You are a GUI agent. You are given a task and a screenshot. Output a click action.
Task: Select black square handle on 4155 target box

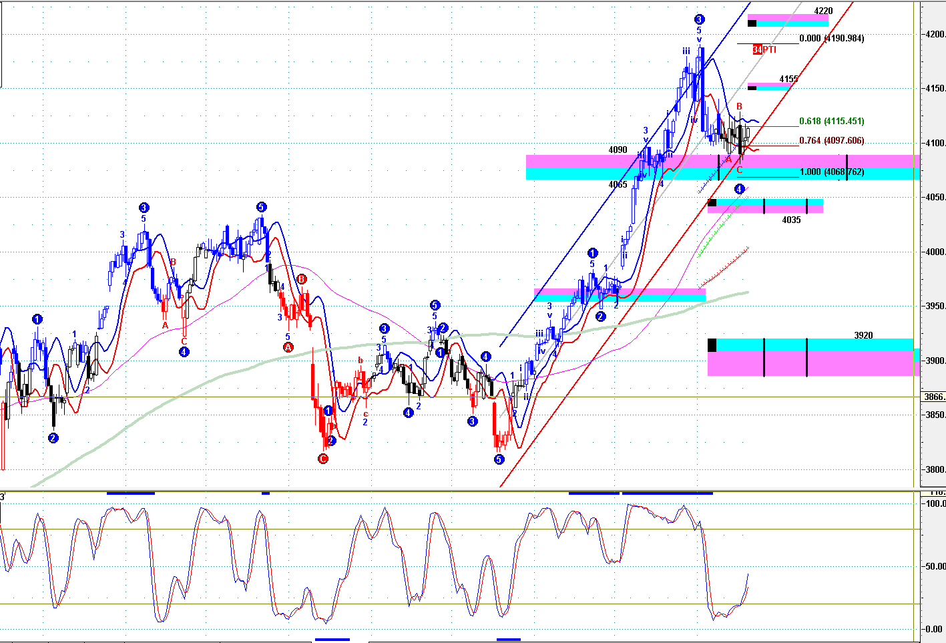click(x=752, y=87)
